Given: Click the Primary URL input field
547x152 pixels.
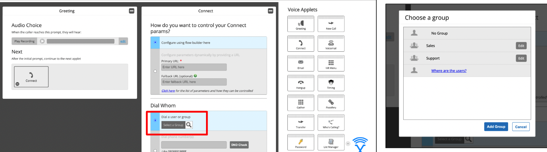Looking at the screenshot, I should [194, 67].
